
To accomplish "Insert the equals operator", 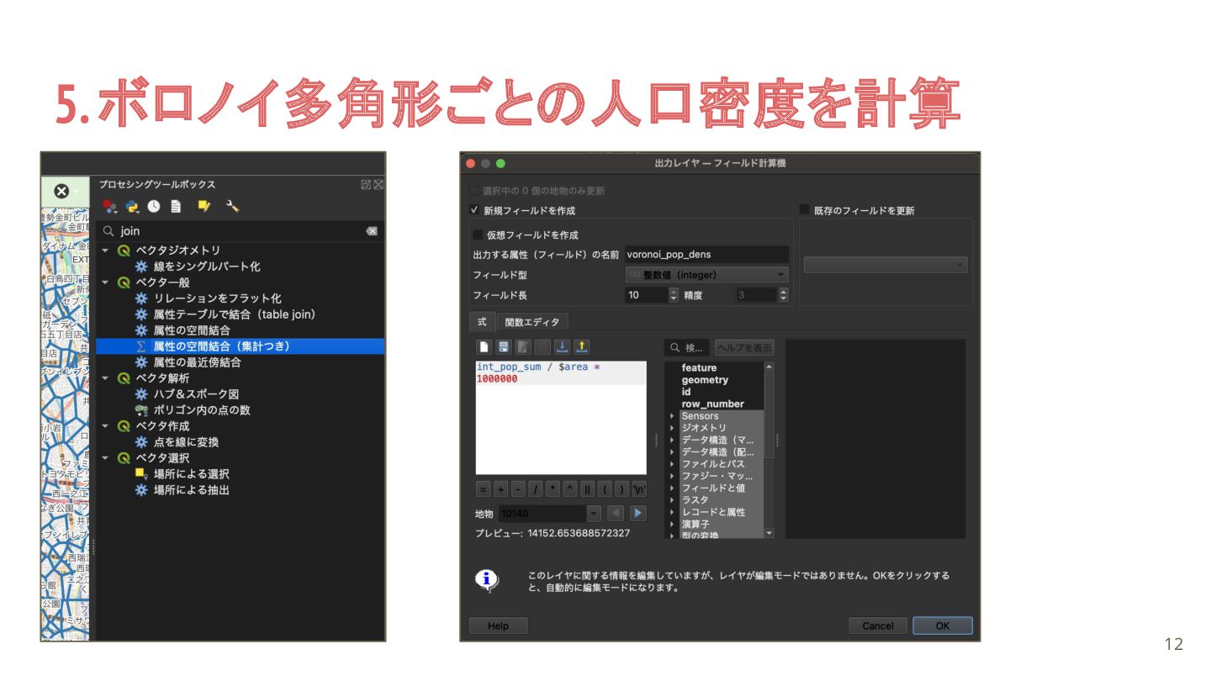I will point(483,489).
